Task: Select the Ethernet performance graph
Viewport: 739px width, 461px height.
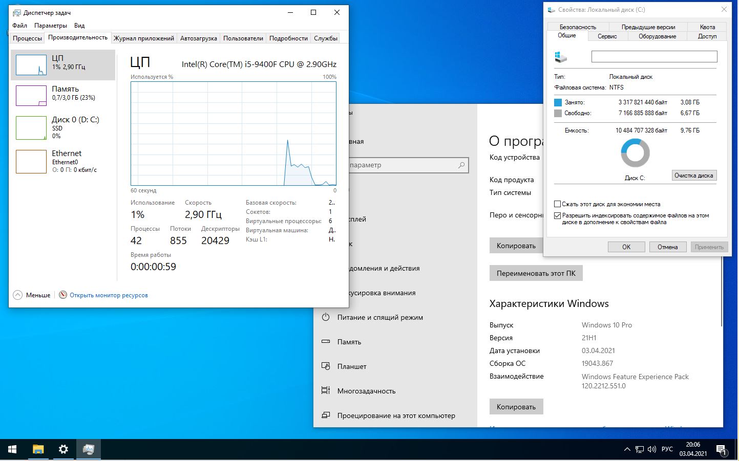Action: (x=63, y=161)
